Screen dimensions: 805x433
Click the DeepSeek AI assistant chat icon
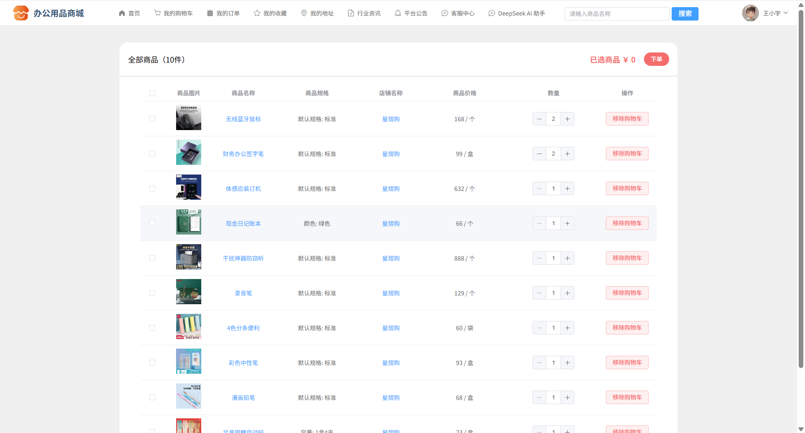[x=492, y=13]
